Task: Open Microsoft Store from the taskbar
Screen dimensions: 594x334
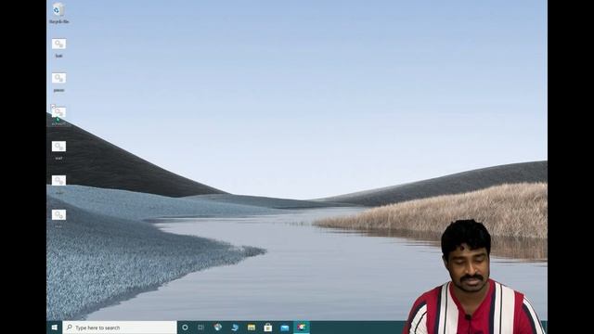Action: pyautogui.click(x=268, y=328)
